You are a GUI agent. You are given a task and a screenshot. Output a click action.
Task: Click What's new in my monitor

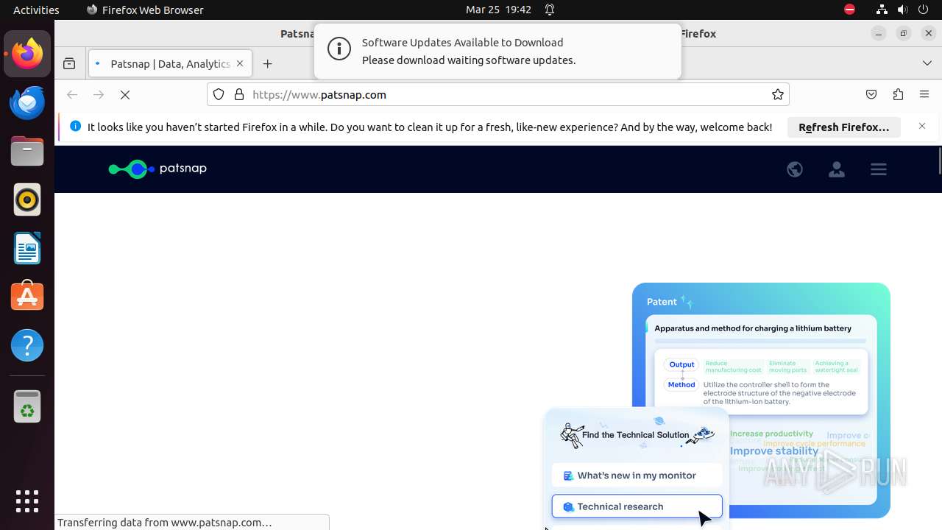click(x=637, y=476)
